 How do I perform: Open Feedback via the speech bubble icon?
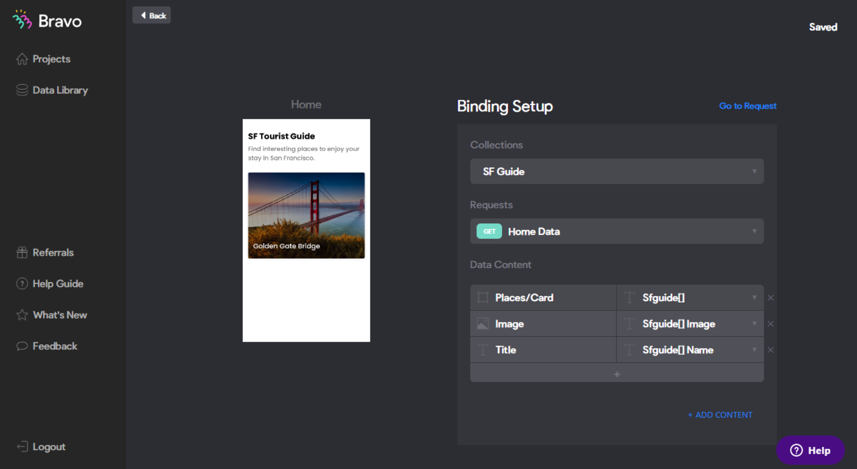tap(22, 346)
